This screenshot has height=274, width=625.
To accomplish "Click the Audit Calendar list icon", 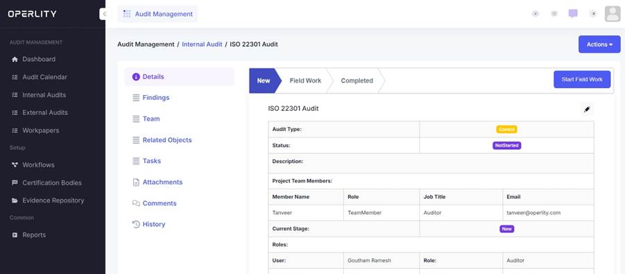I will coord(15,78).
